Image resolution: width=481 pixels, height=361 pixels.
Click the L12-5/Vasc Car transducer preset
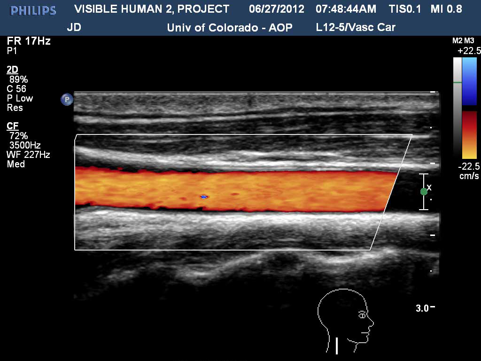(x=356, y=27)
